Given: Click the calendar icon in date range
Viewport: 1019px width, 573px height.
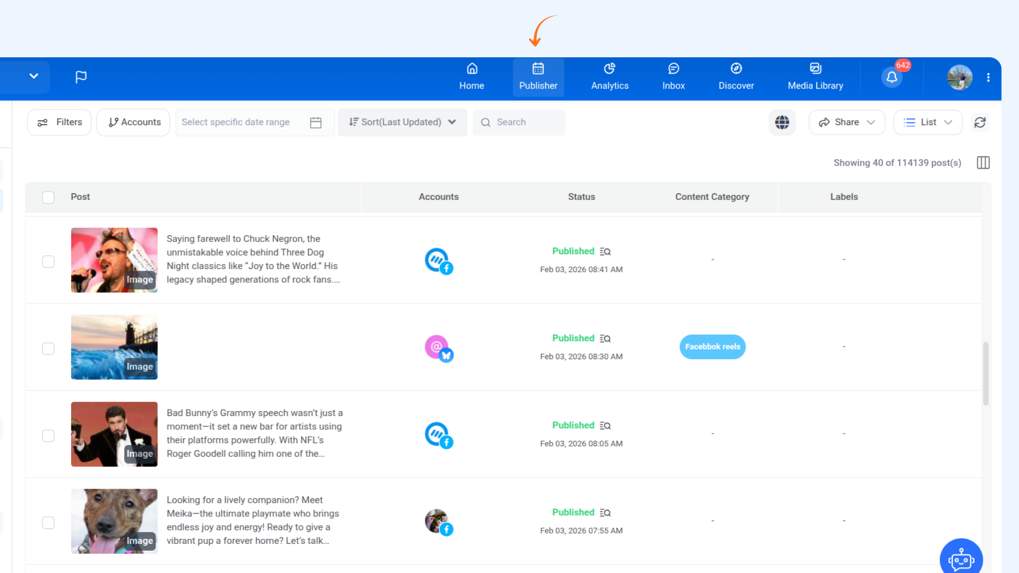Looking at the screenshot, I should [x=316, y=123].
